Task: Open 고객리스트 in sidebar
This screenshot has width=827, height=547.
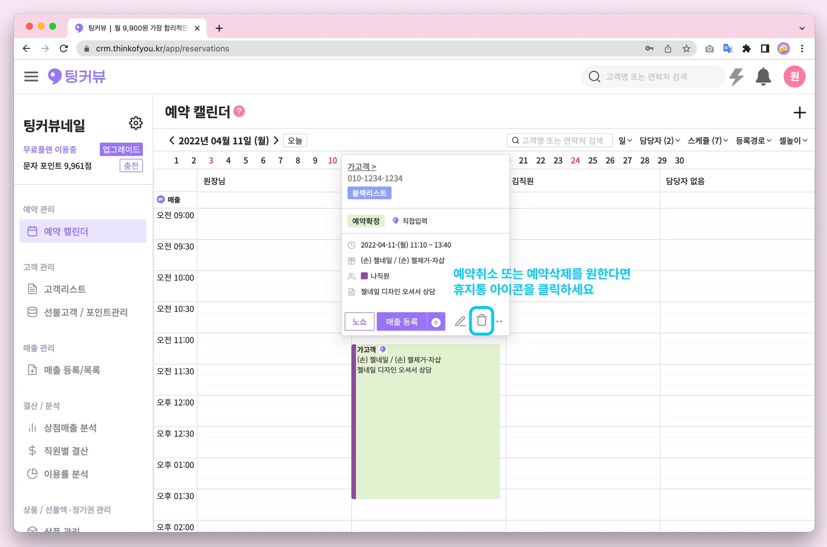Action: pos(65,289)
